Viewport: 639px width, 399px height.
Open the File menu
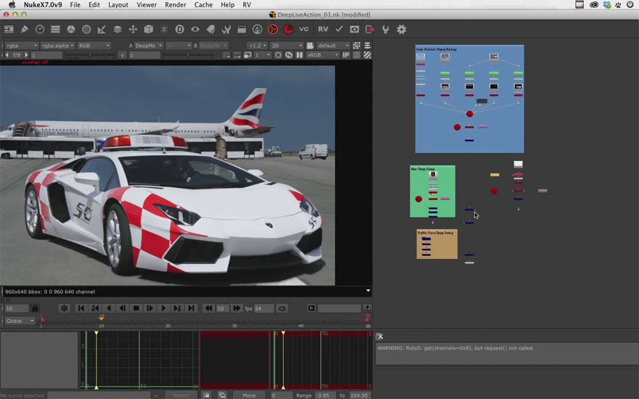coord(75,5)
